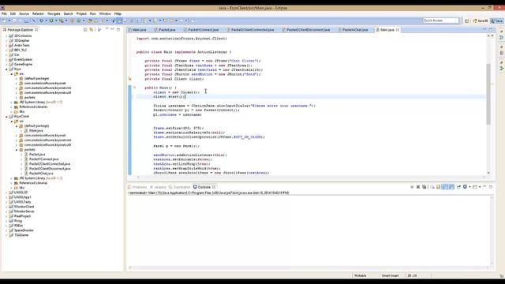The height and width of the screenshot is (284, 505).
Task: Collapse the Kryo project node
Action: click(6, 69)
